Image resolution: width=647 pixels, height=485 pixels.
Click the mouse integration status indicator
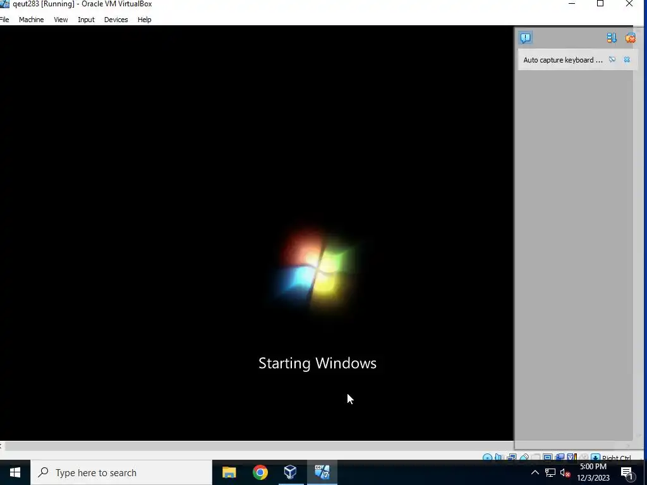point(583,457)
